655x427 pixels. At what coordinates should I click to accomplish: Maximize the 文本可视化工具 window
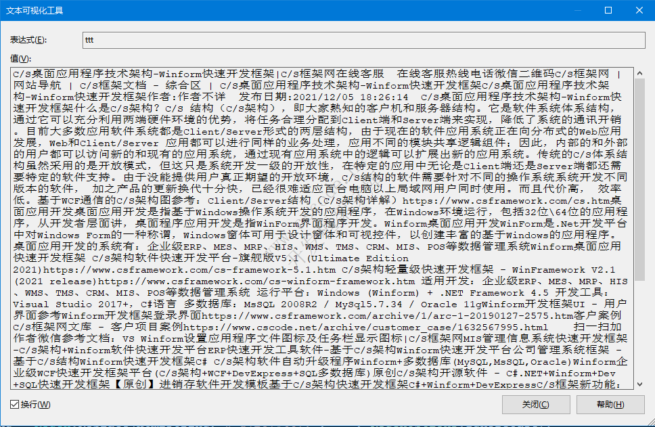coord(608,10)
